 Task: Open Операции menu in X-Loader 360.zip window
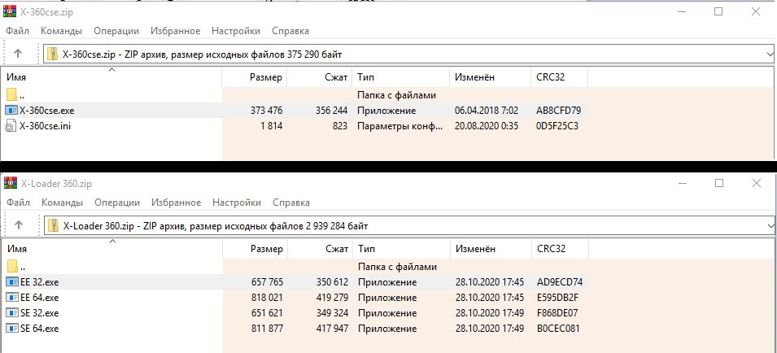click(117, 203)
